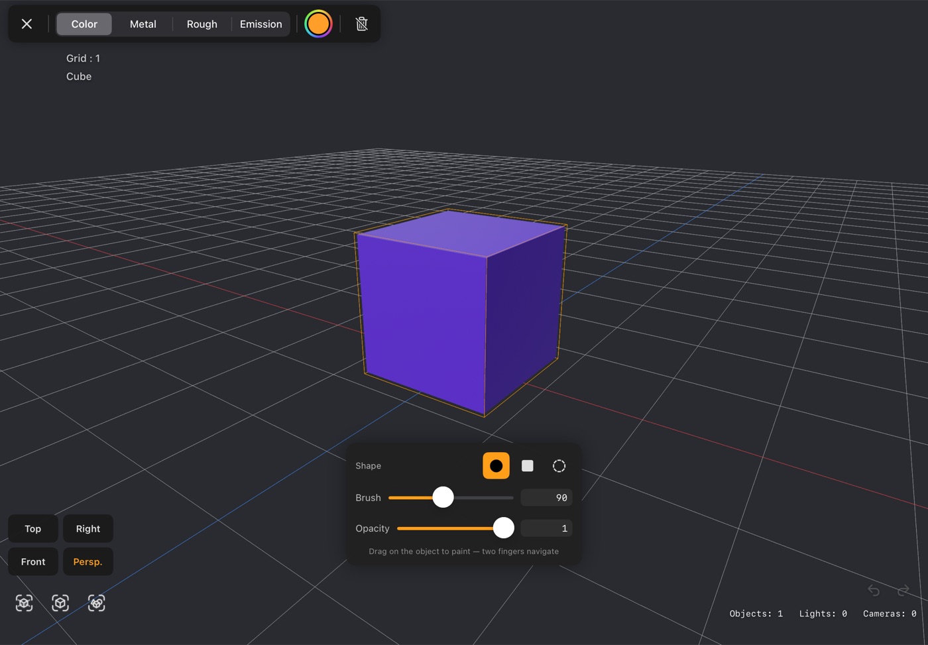Click the undo arrow icon
This screenshot has height=645, width=928.
[874, 590]
